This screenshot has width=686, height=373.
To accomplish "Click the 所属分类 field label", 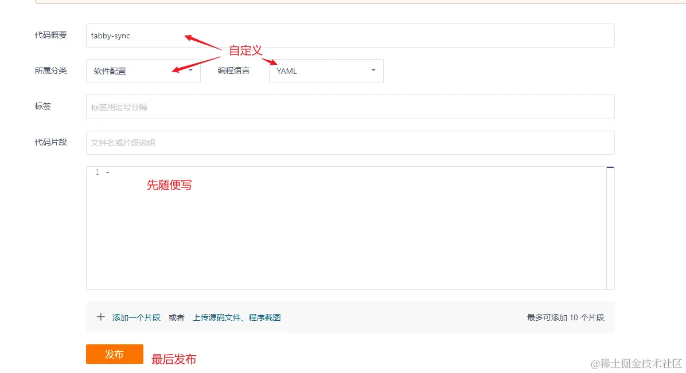I will tap(50, 70).
